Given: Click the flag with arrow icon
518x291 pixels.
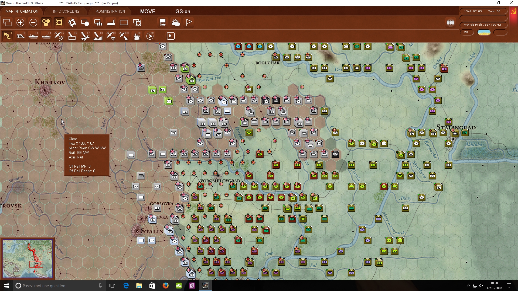Looking at the screenshot, I should click(163, 23).
